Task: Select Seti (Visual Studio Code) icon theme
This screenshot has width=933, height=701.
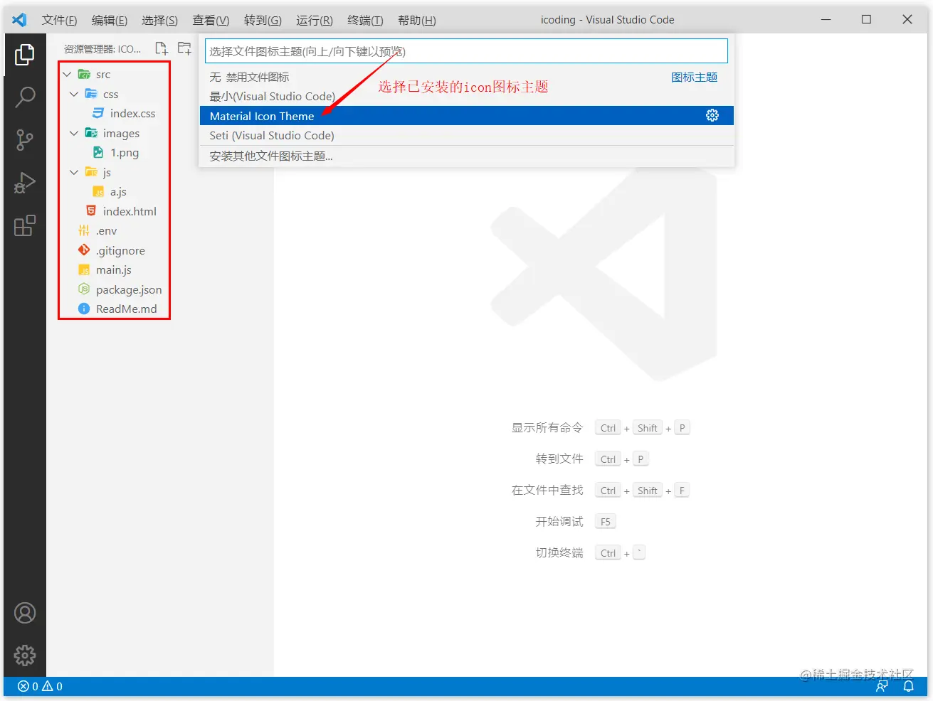Action: click(467, 135)
